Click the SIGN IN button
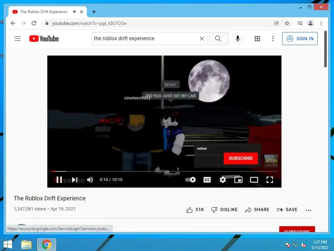334x251 pixels. (300, 39)
